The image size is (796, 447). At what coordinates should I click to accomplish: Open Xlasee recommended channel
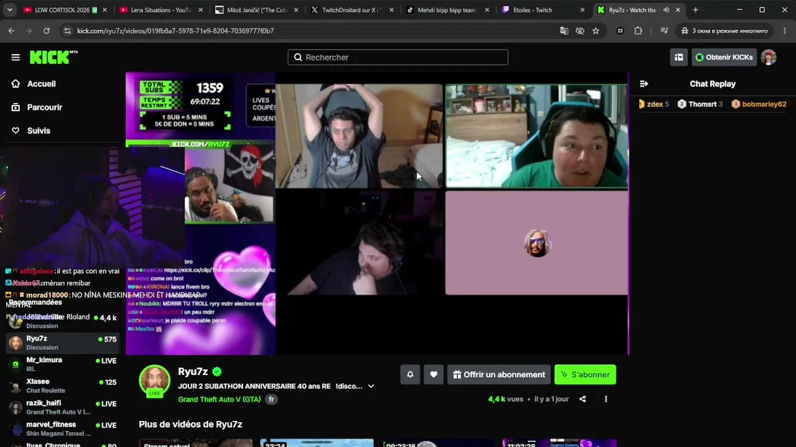(x=63, y=386)
